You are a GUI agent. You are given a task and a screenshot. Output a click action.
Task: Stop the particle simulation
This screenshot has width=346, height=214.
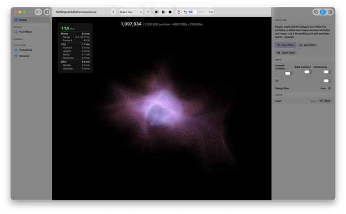click(x=170, y=12)
